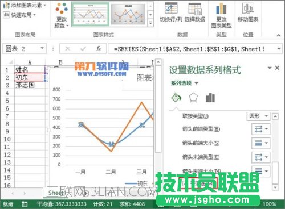Click worksheet vertical scroll up arrow
Screen dimensions: 285x209
tap(158, 62)
